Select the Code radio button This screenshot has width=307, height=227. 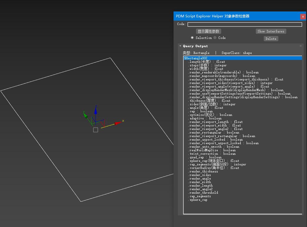215,38
